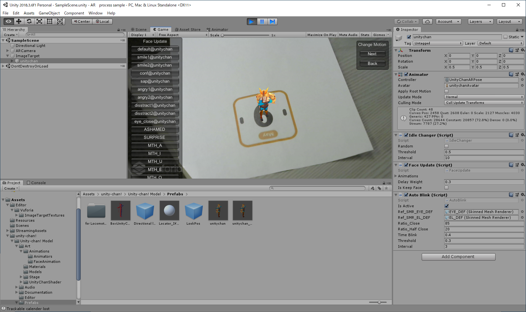
Task: Adjust the Game view Scale slider
Action: [x=245, y=35]
